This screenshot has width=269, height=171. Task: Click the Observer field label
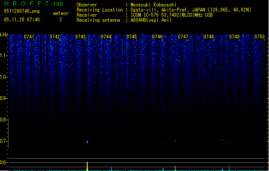(87, 5)
